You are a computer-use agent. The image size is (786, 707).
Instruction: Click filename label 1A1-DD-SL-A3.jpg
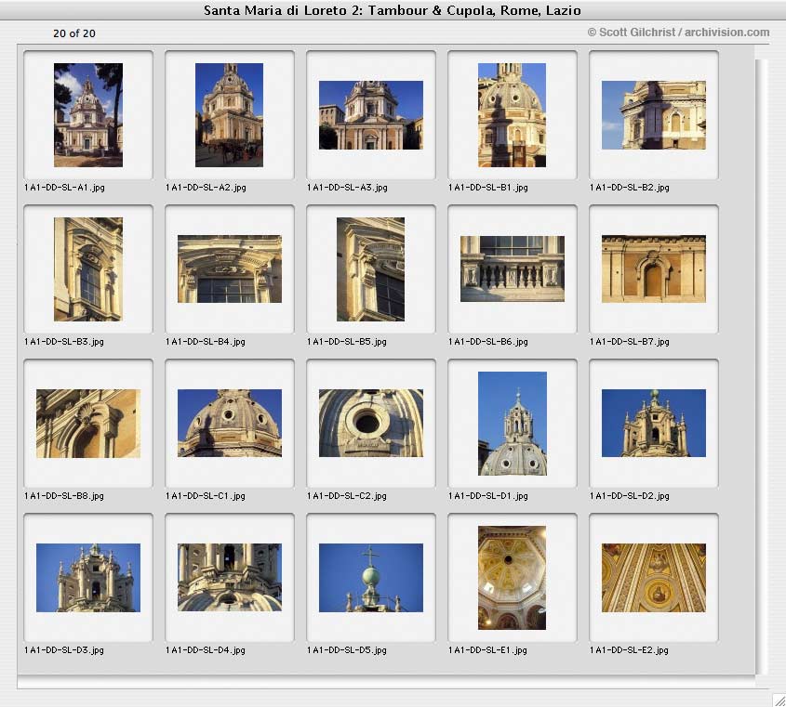[x=347, y=188]
